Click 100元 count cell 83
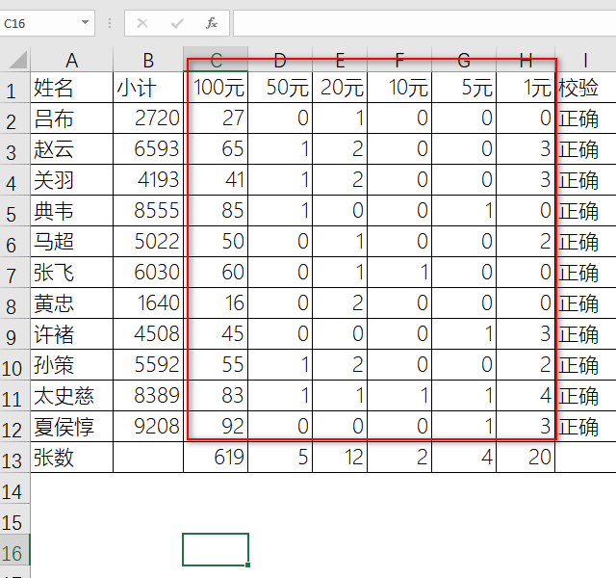616x578 pixels. [x=216, y=396]
